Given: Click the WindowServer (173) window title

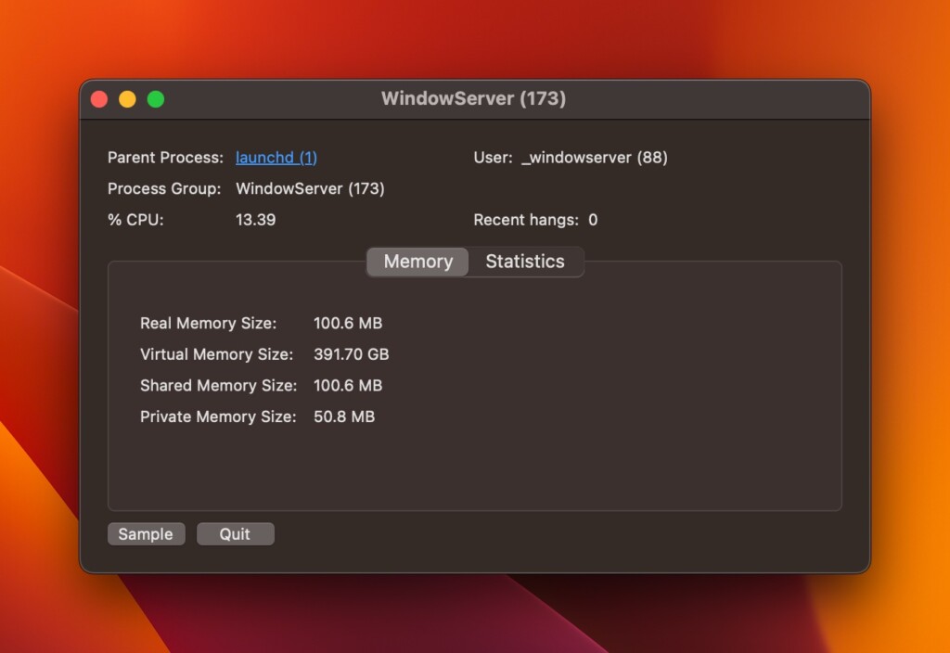Looking at the screenshot, I should click(473, 98).
